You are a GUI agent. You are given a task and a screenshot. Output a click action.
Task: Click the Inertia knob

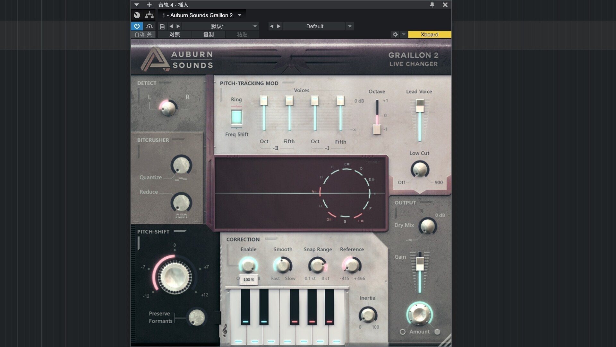[x=368, y=315]
